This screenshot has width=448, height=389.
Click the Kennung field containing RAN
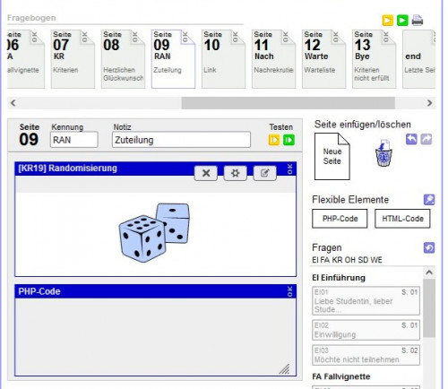tap(74, 140)
